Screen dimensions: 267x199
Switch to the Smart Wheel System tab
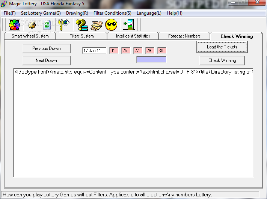pos(30,36)
